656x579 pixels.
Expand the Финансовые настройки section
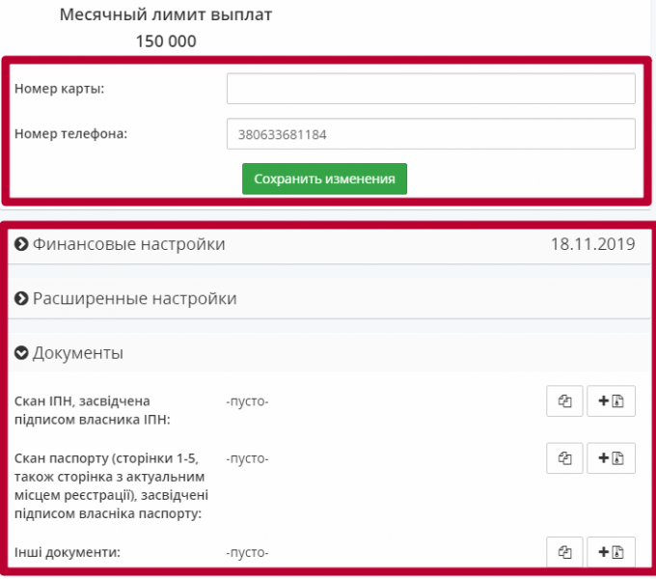[x=329, y=244]
